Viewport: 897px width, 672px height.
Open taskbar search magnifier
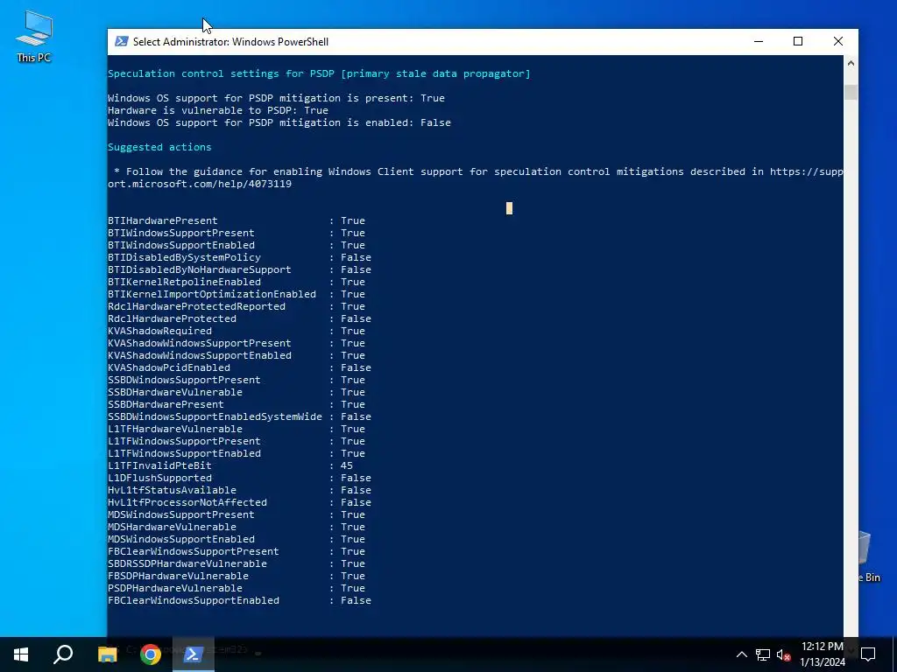pyautogui.click(x=63, y=654)
